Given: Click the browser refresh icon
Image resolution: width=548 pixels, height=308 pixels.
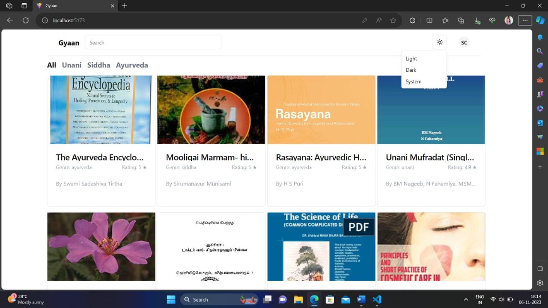Looking at the screenshot, I should coord(26,20).
